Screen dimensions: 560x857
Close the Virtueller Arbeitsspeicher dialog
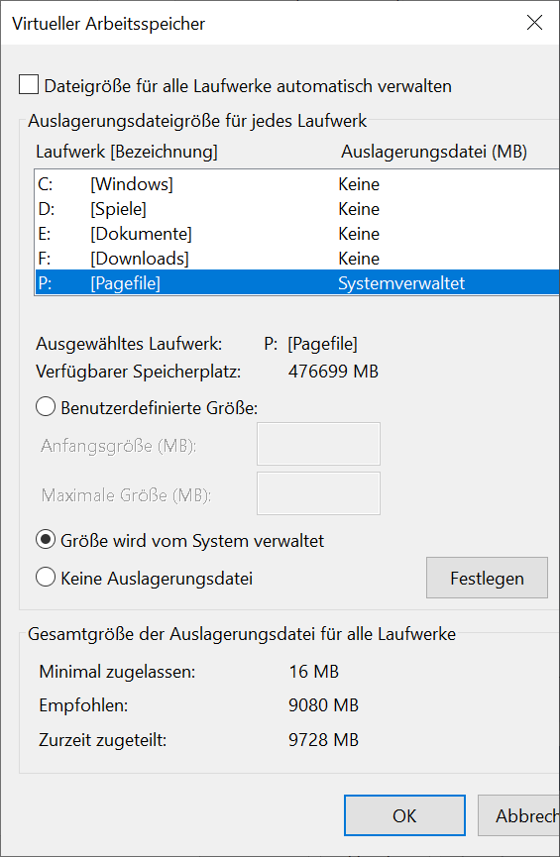point(534,23)
